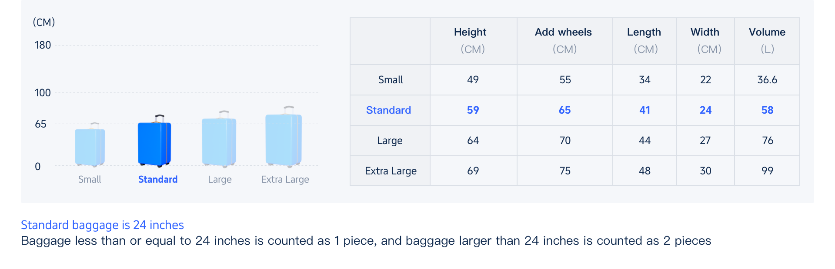
Task: Choose the Extra Large chart label
Action: click(285, 179)
